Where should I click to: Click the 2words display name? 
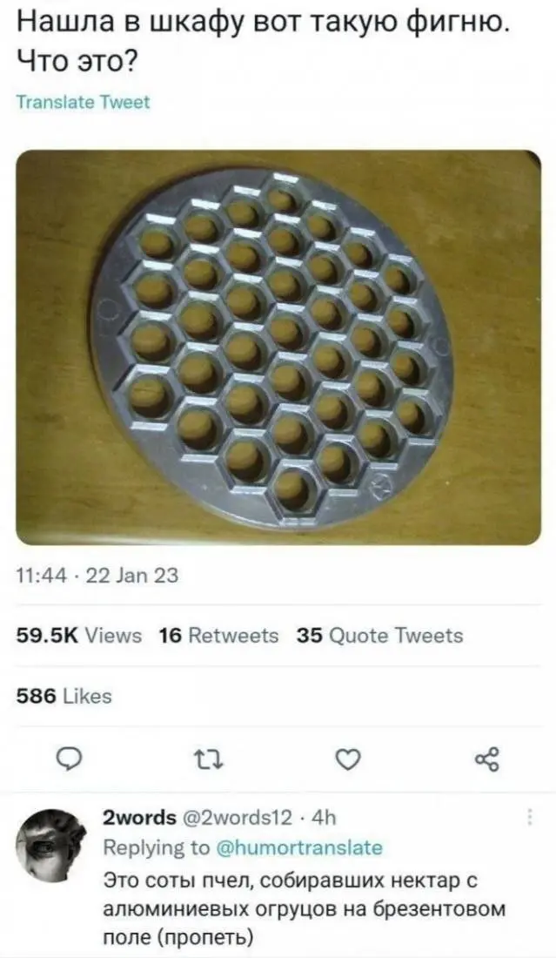click(138, 819)
